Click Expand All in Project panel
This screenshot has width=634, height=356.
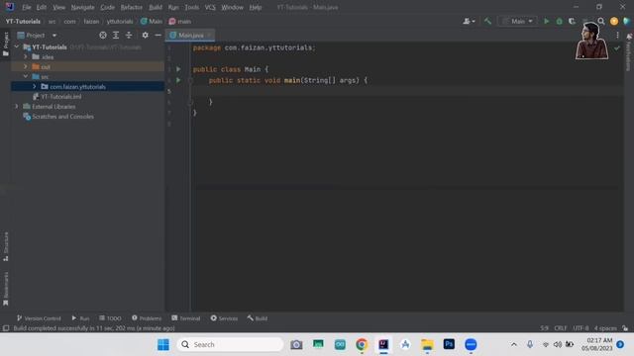pos(116,36)
